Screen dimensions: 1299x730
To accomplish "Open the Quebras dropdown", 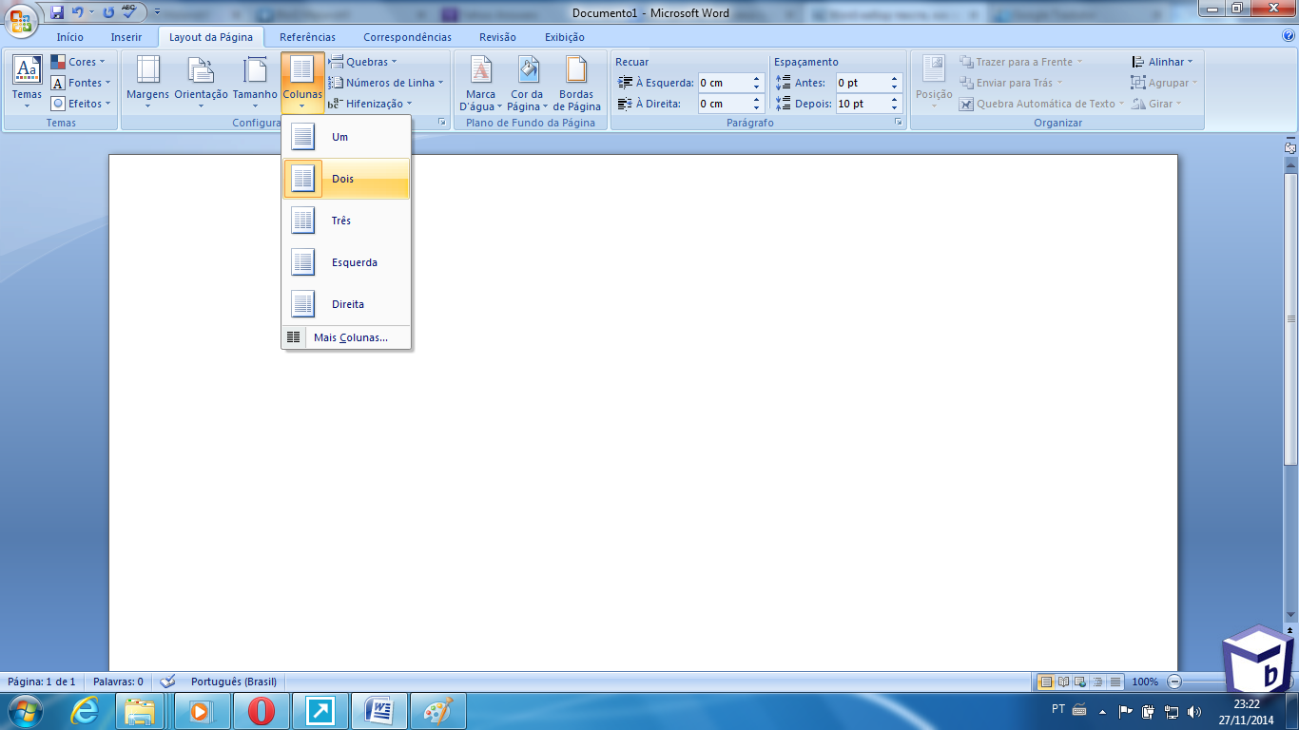I will coord(362,62).
